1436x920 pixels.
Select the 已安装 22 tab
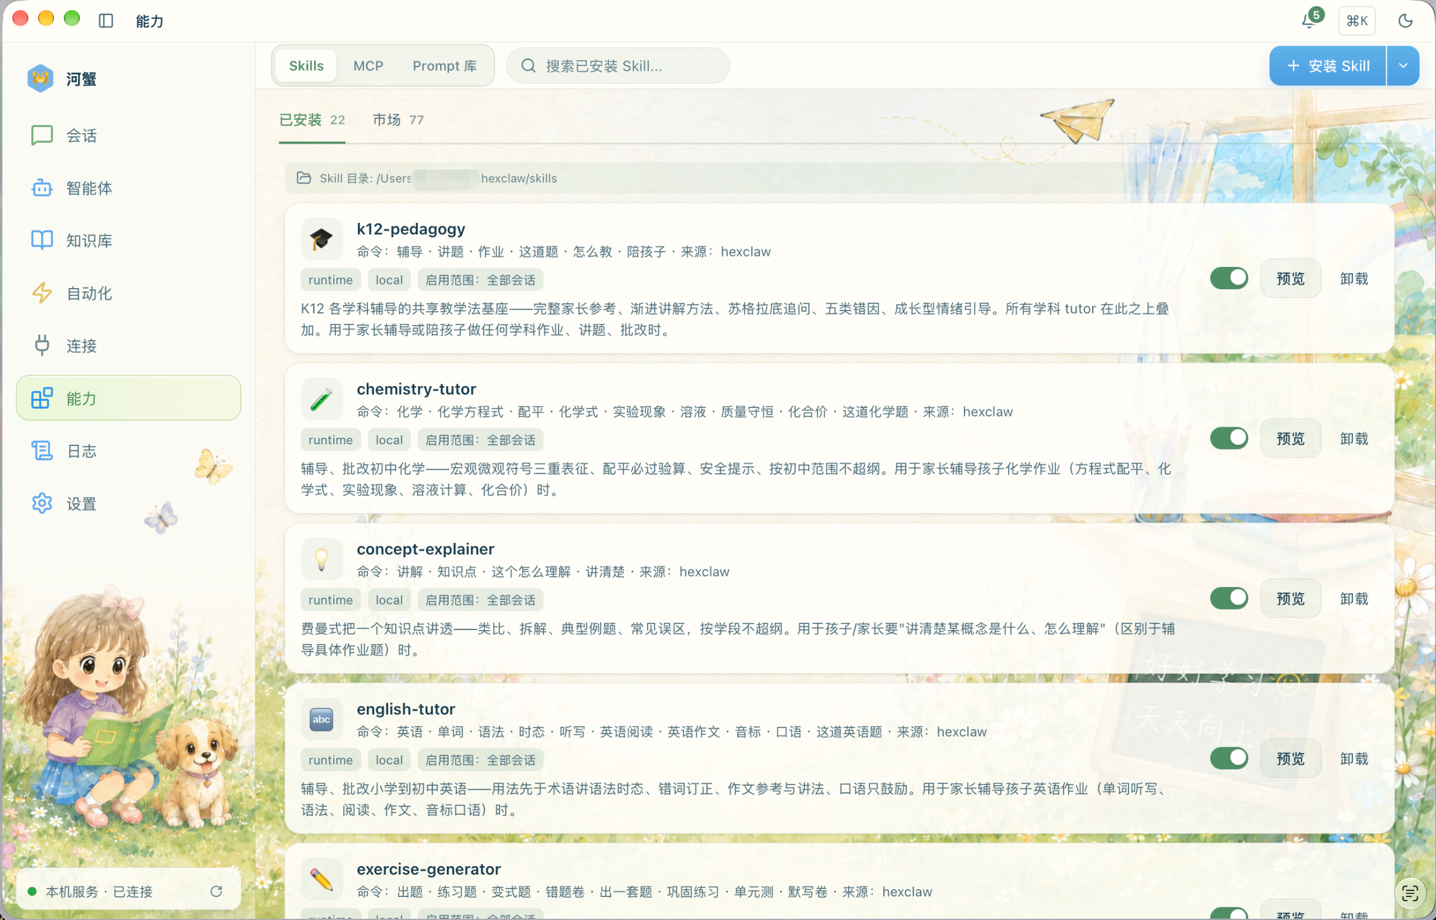312,120
